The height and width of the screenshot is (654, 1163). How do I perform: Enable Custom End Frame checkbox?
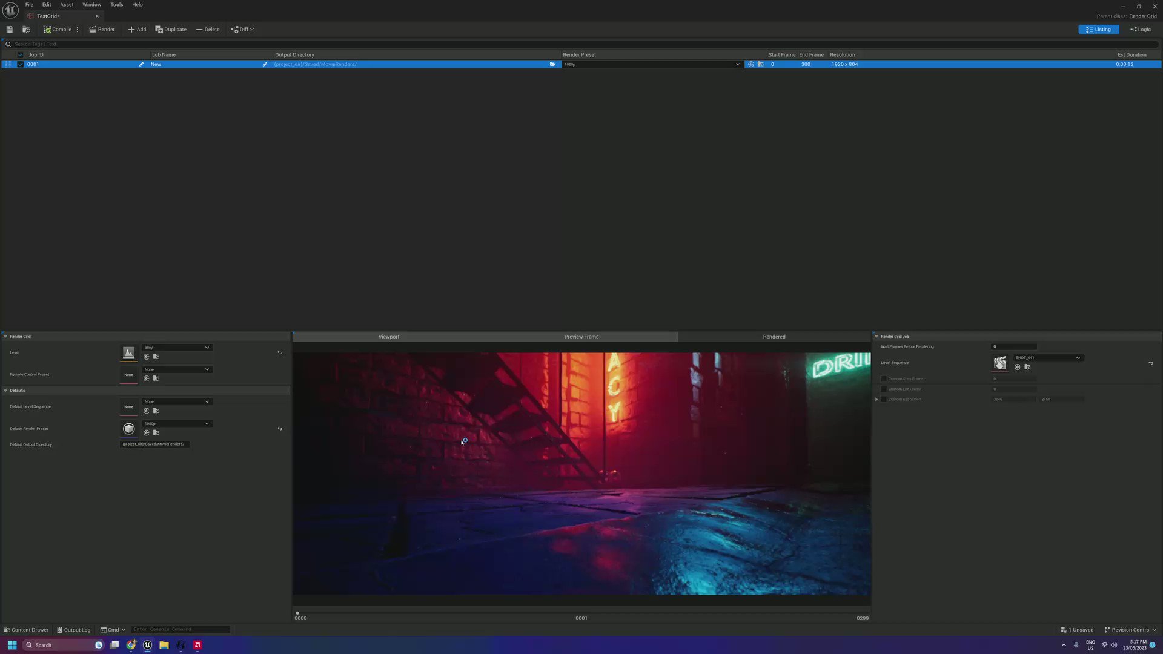tap(883, 389)
